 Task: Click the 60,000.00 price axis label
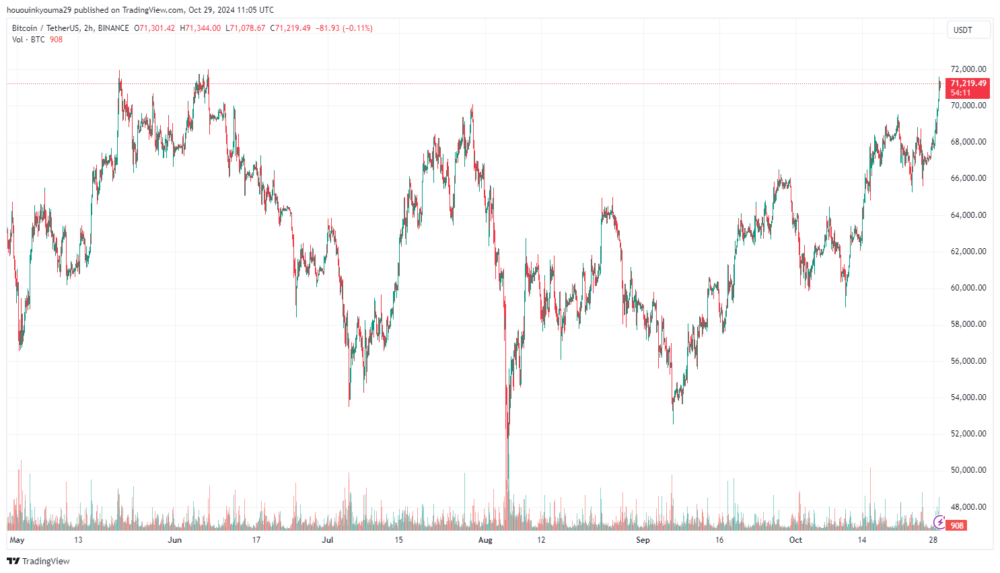click(968, 288)
